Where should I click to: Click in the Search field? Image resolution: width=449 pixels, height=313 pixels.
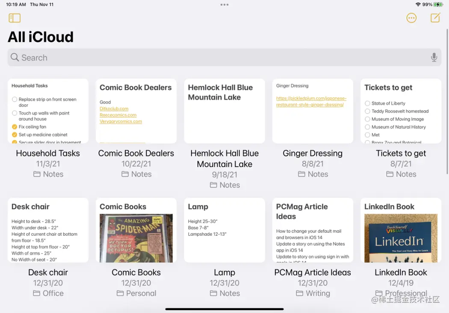click(224, 58)
